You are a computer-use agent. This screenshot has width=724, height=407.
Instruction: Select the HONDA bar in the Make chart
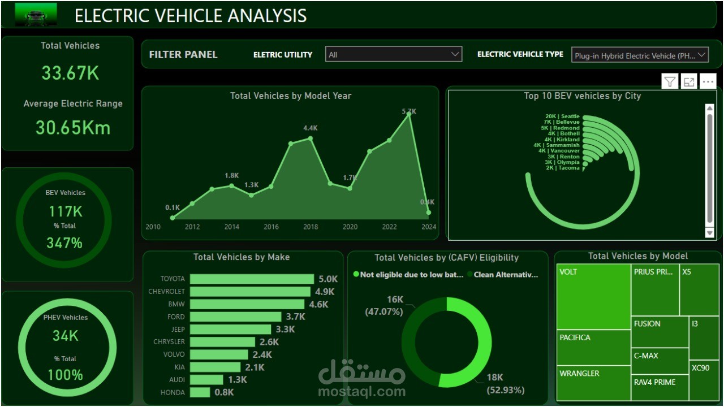(200, 392)
